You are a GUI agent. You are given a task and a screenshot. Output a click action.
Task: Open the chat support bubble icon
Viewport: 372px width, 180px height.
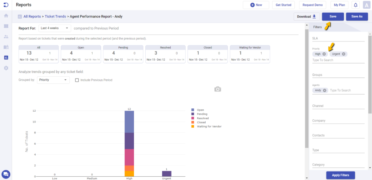[6, 174]
